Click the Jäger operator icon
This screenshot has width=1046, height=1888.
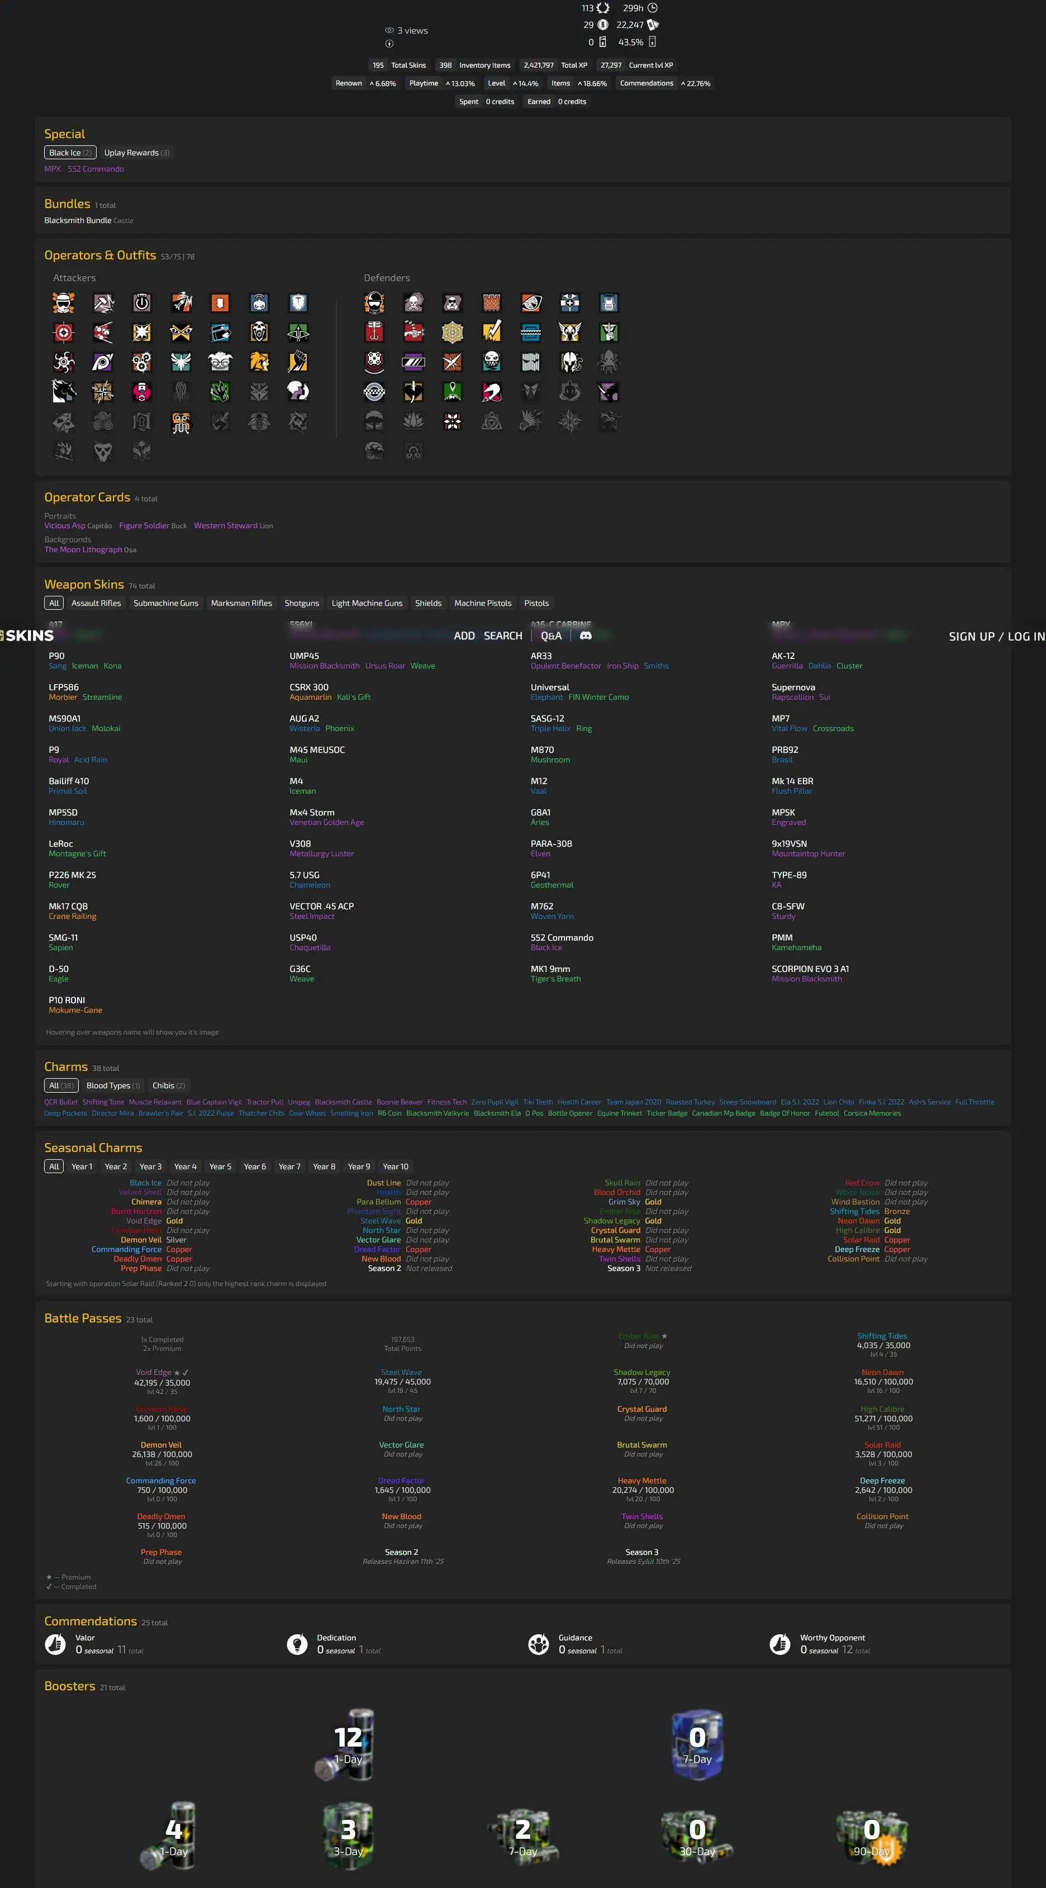[x=570, y=333]
